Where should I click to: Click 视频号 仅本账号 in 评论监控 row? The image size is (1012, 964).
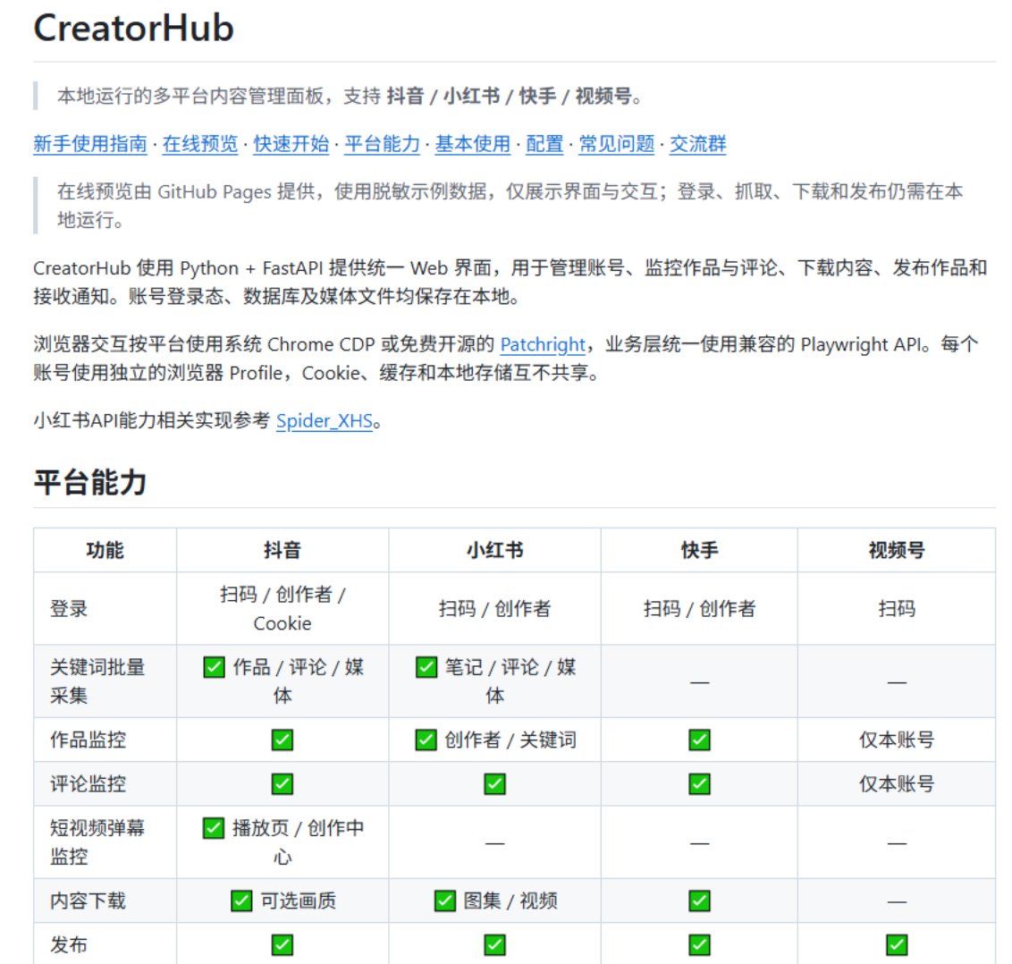[897, 784]
